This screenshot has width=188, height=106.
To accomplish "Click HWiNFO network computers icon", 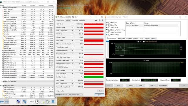I will [x=25, y=102].
